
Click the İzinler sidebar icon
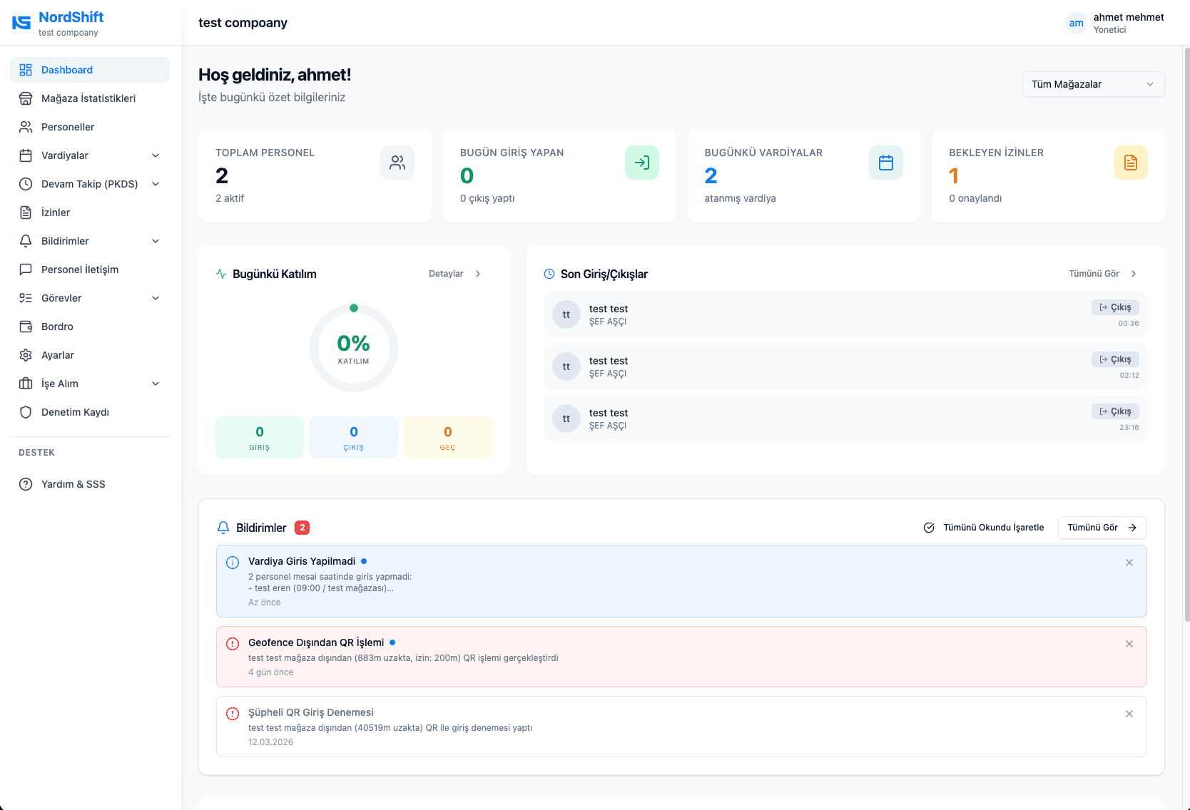coord(26,212)
